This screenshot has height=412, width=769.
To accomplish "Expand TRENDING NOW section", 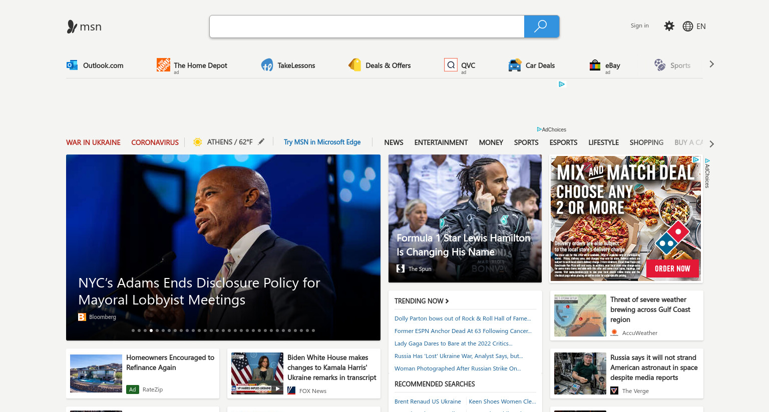I will click(422, 301).
